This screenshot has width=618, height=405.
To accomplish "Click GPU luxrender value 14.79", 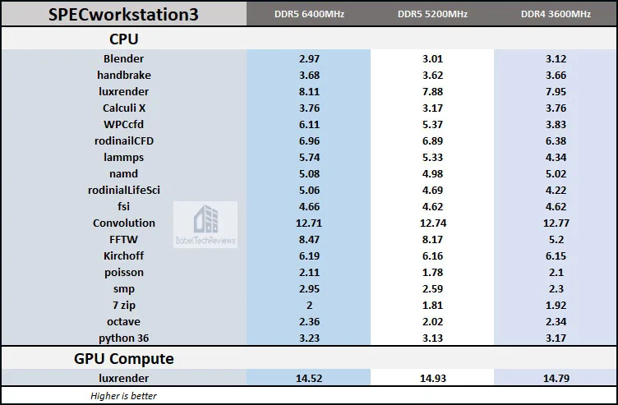I will tap(556, 378).
